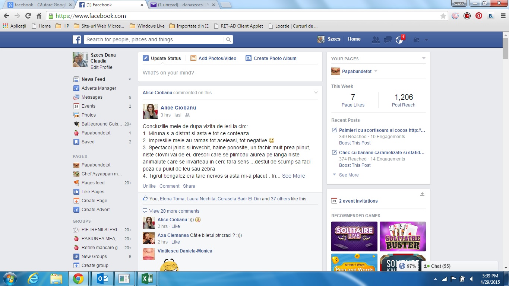Open the Messages icon in Facebook header

(x=388, y=39)
